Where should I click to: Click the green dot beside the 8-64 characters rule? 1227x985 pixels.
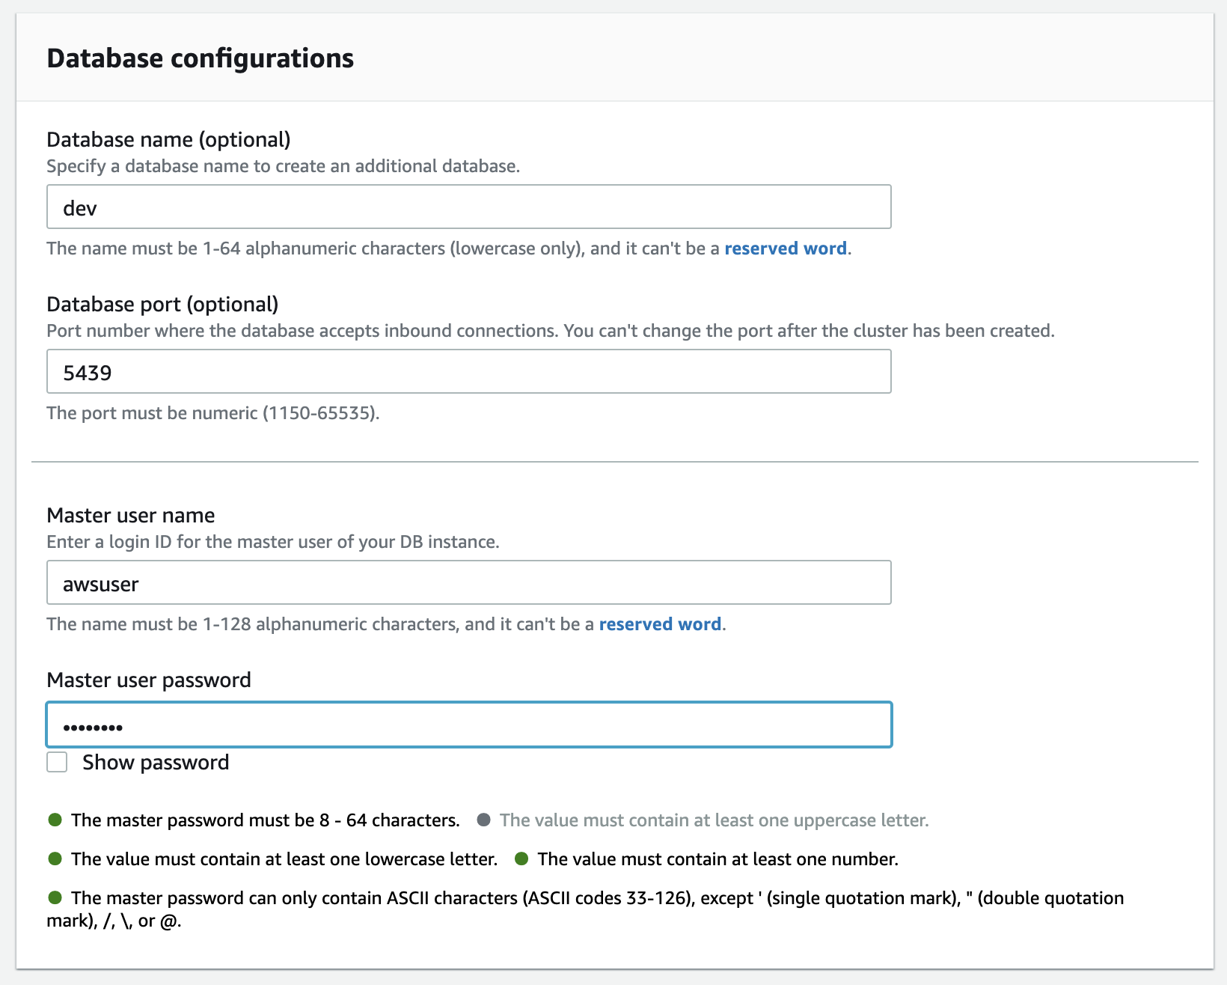(x=55, y=820)
